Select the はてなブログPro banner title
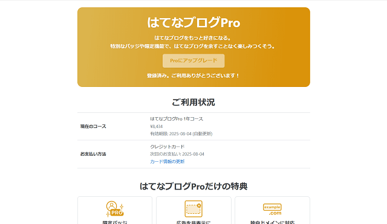Screen dimensions: 387x224 pyautogui.click(x=193, y=23)
